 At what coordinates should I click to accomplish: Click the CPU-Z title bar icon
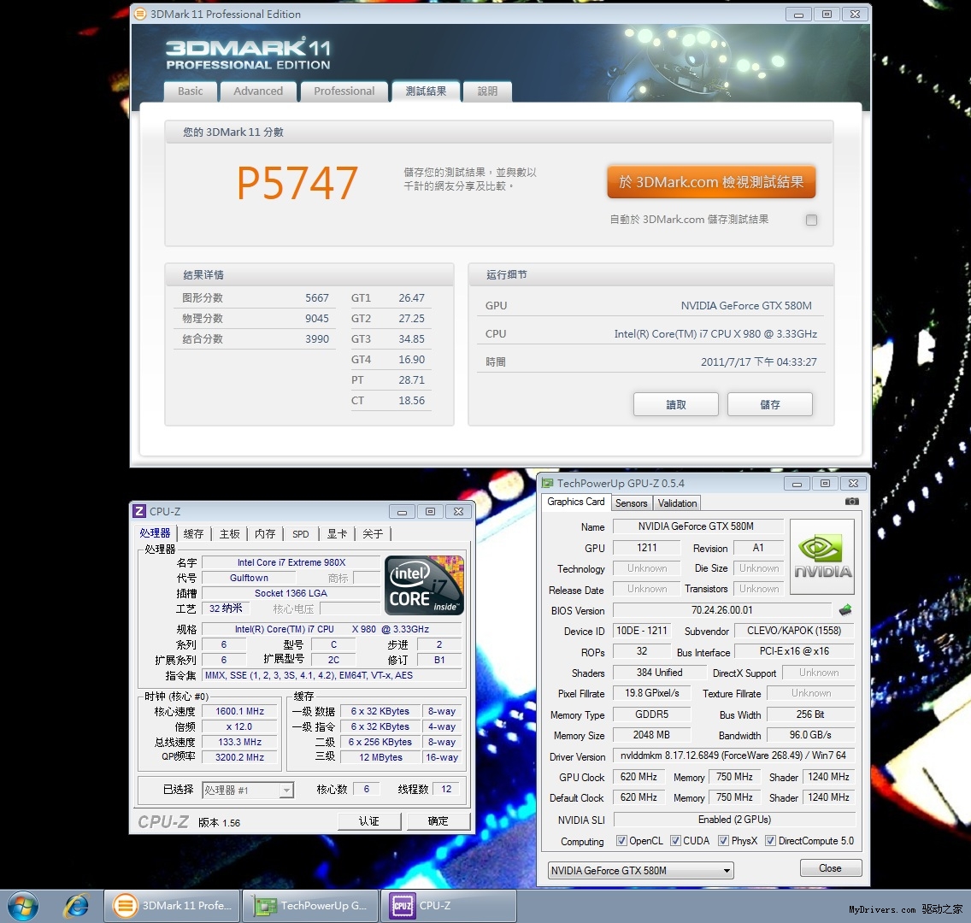[x=139, y=511]
